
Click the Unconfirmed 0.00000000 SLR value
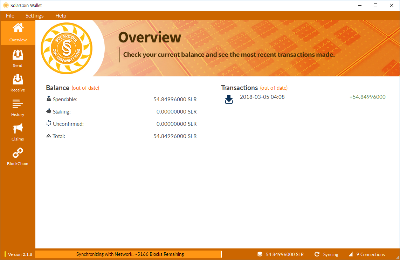177,124
